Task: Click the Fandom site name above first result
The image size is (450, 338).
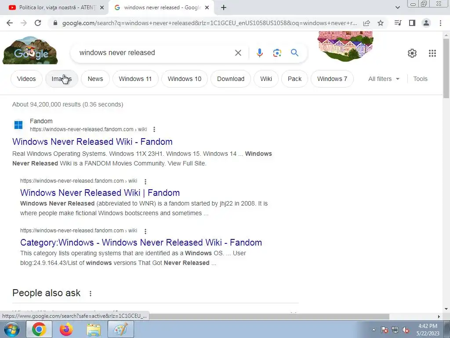Action: click(x=41, y=121)
